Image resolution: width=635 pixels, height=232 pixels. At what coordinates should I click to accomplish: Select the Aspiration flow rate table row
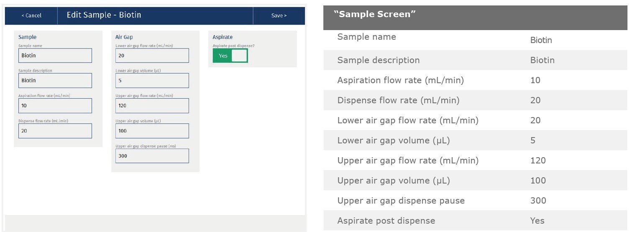click(x=475, y=80)
